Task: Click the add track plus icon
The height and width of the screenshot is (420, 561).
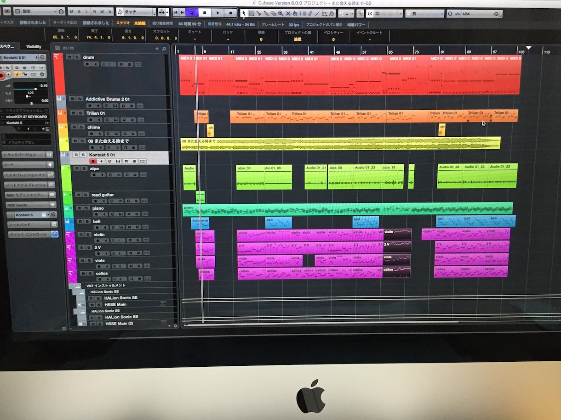Action: 157,48
